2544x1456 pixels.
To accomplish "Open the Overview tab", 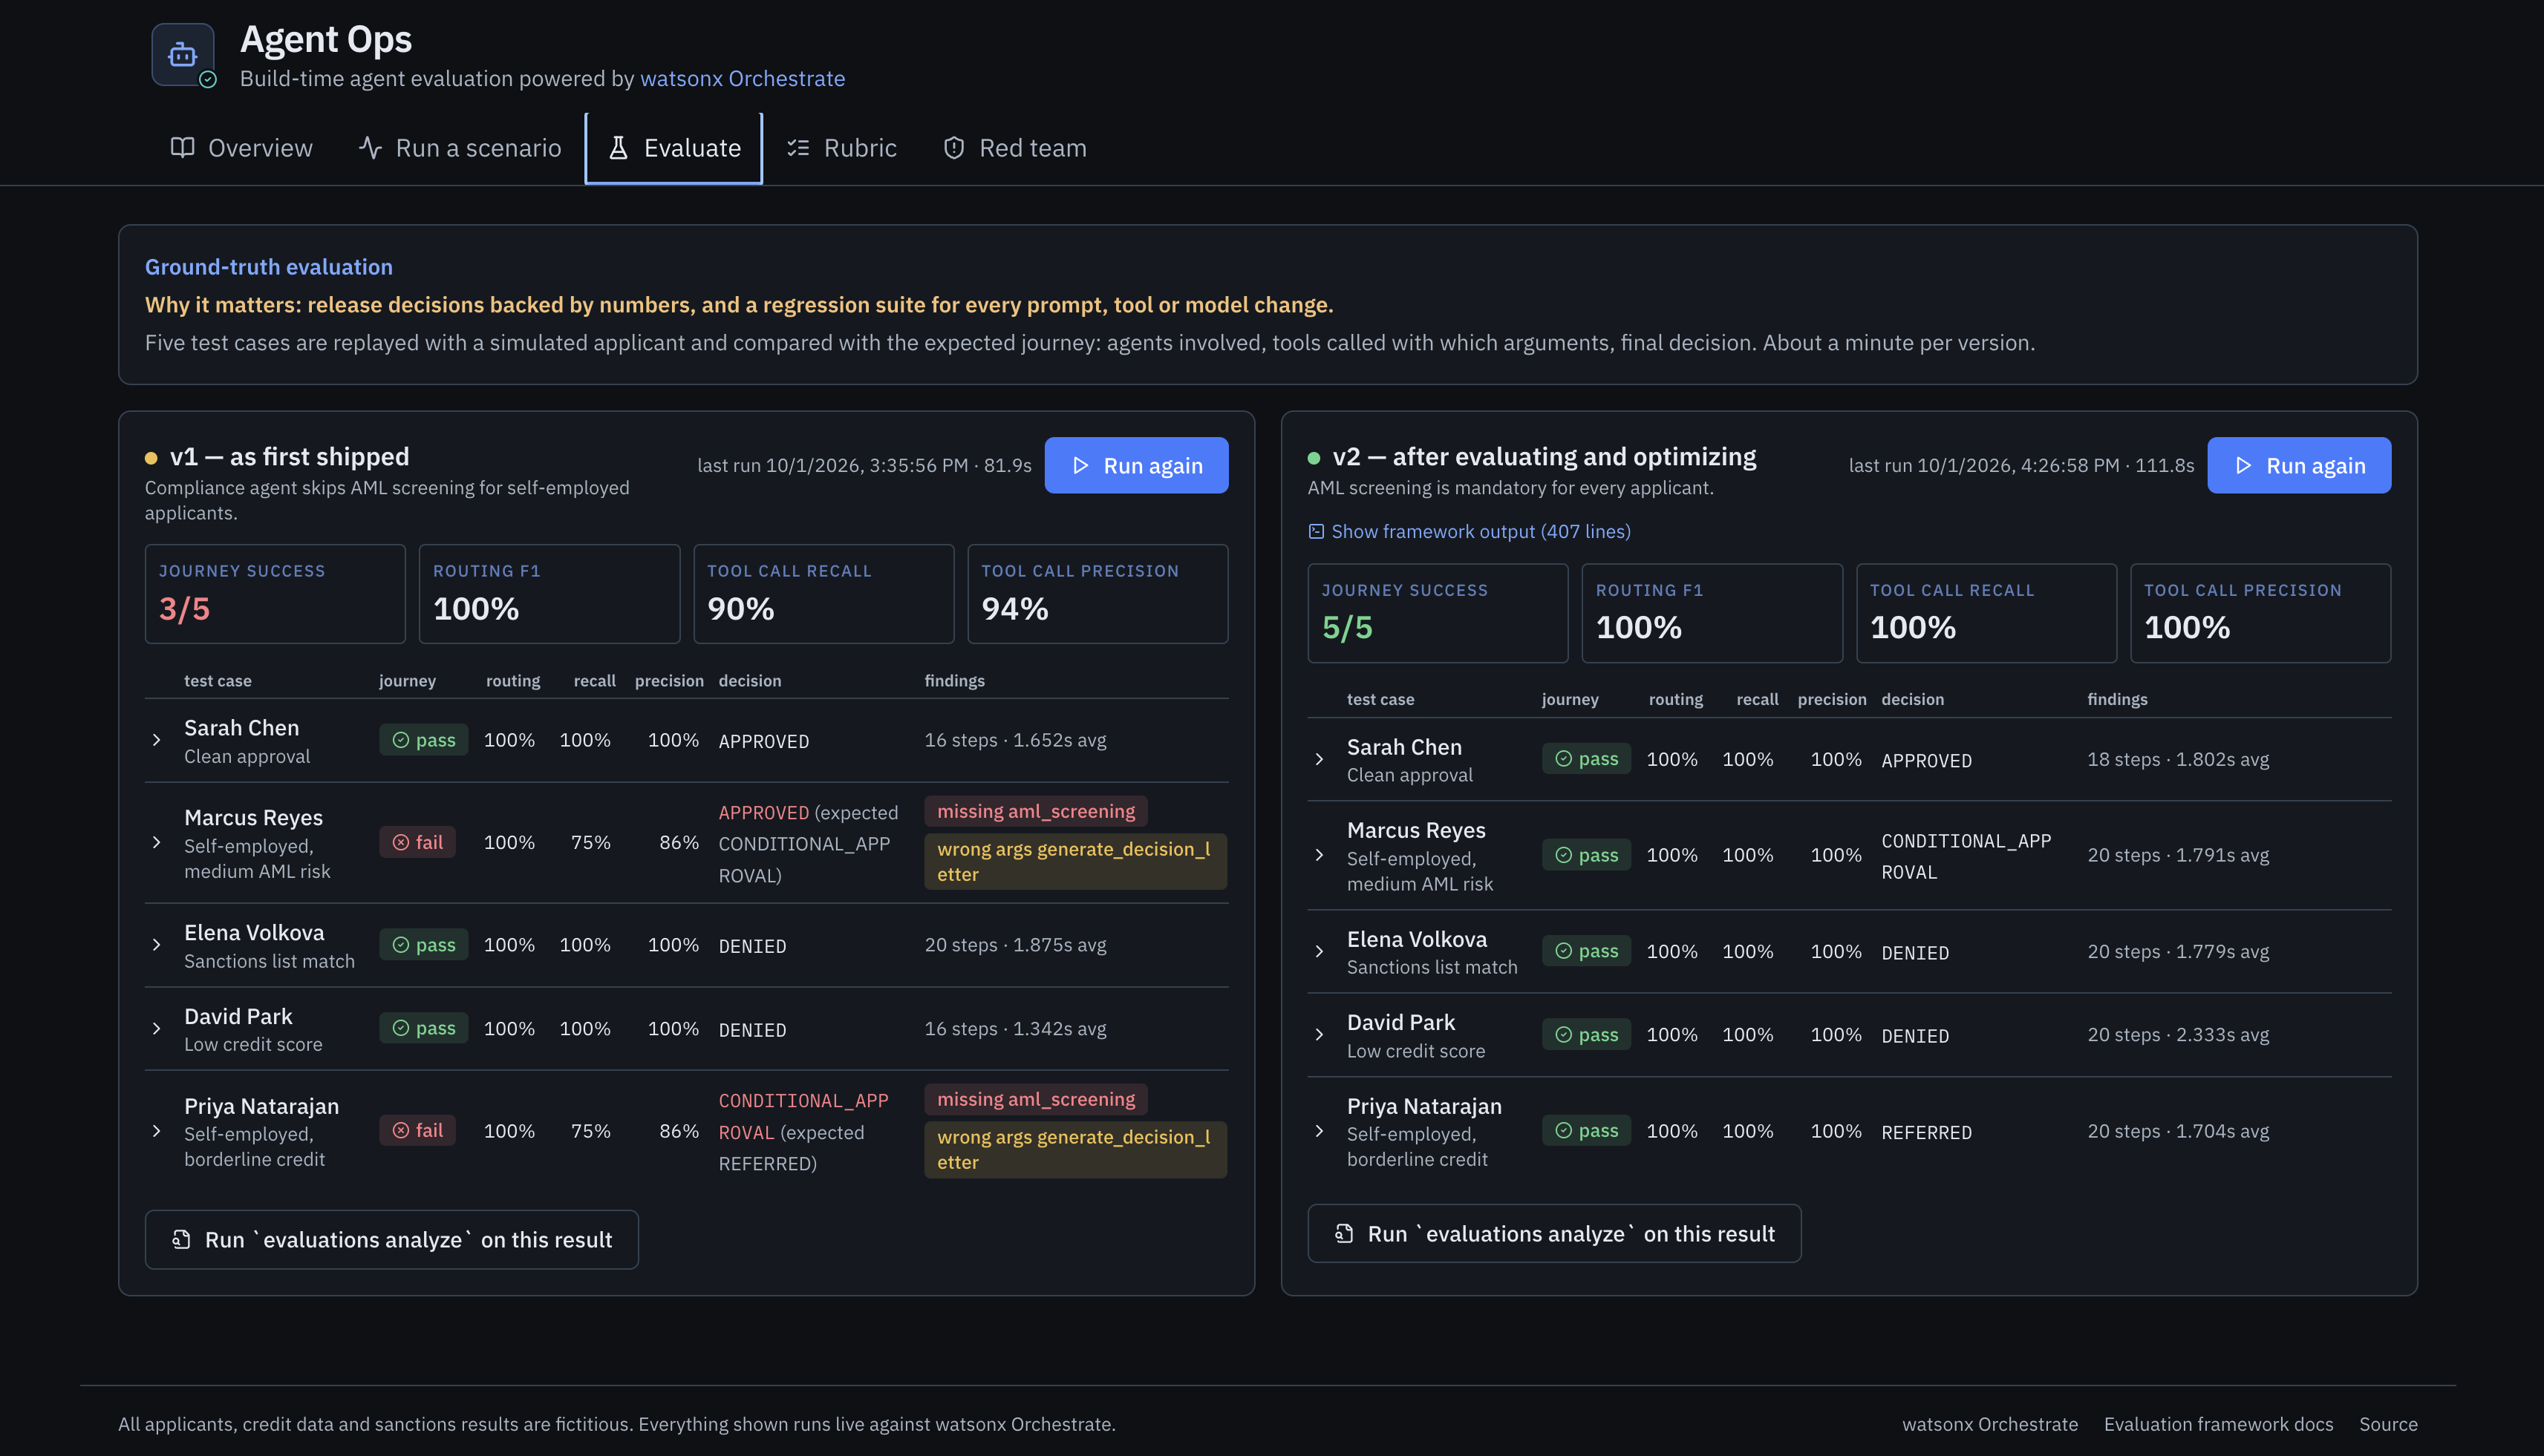I will click(x=241, y=148).
